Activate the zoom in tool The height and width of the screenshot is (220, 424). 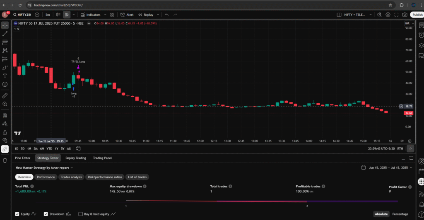click(5, 104)
